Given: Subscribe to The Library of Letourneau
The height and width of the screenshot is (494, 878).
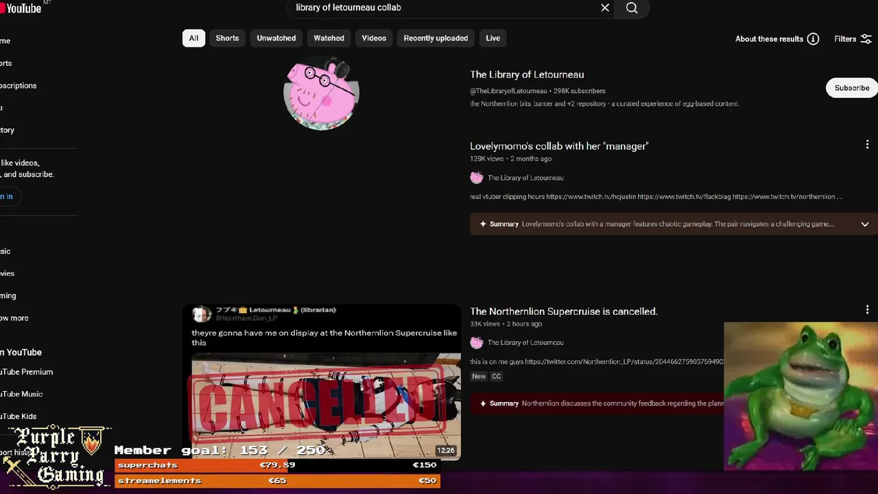Looking at the screenshot, I should (x=852, y=88).
